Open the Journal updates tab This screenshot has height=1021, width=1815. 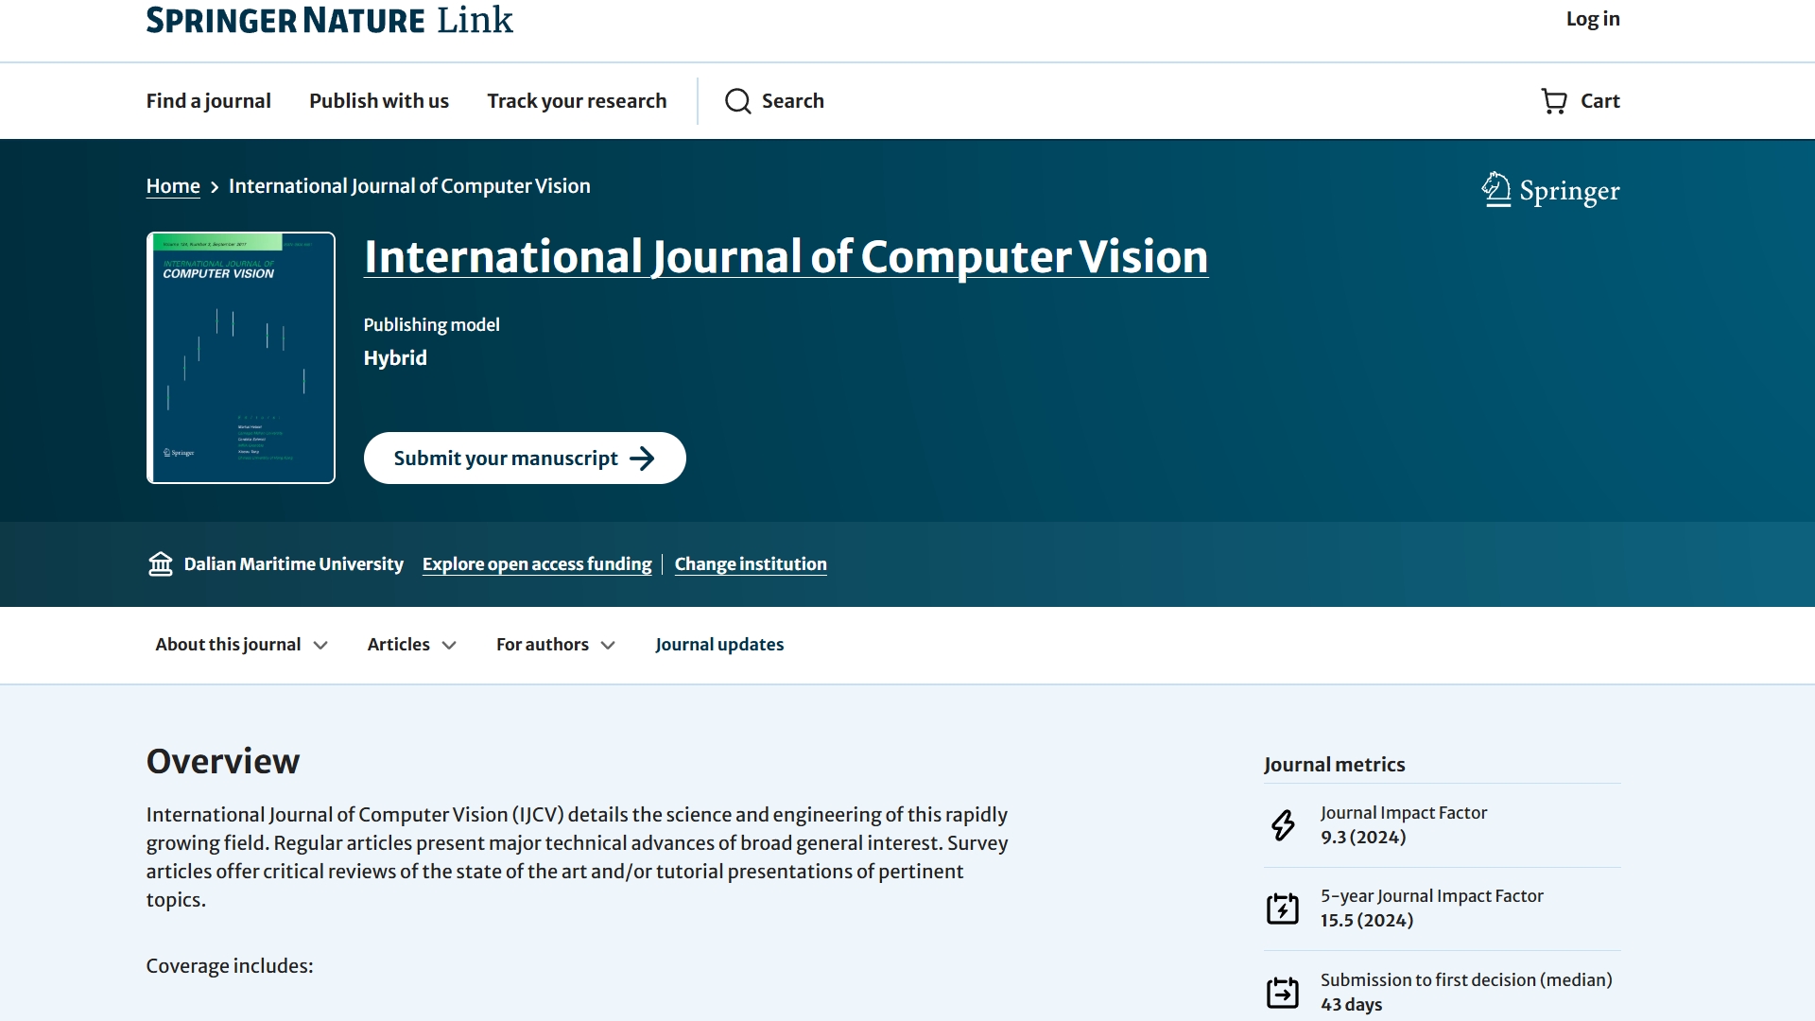(719, 645)
